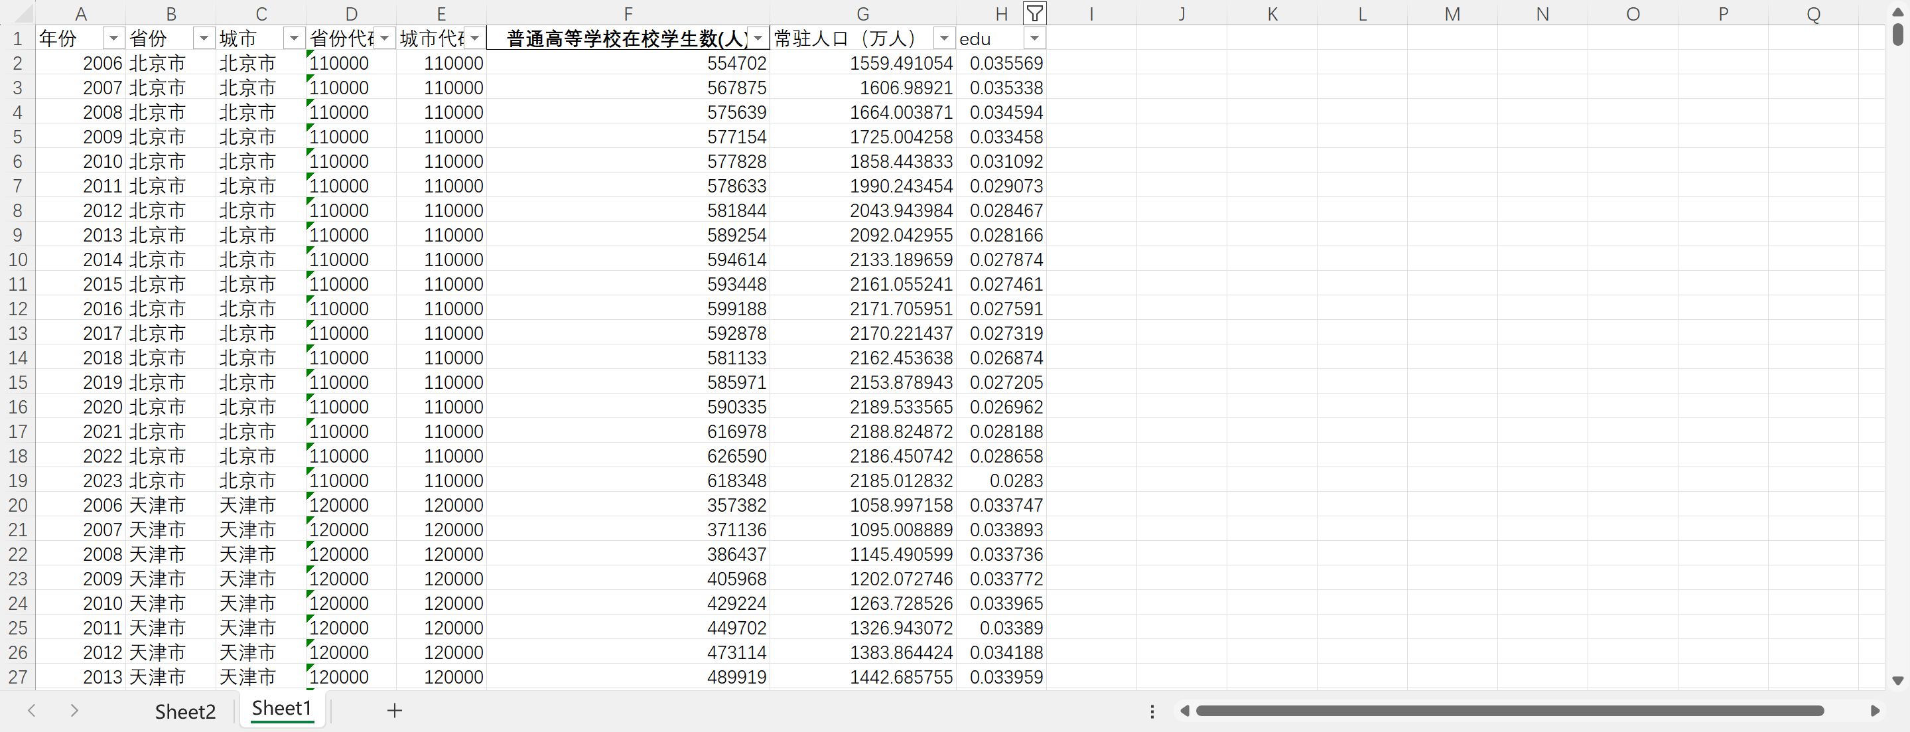The height and width of the screenshot is (732, 1910).
Task: Click next sheet navigation arrow
Action: pyautogui.click(x=74, y=711)
